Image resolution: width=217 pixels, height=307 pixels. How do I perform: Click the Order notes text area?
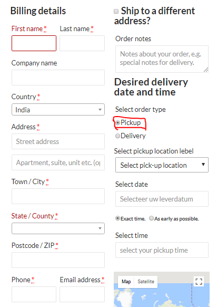click(162, 59)
